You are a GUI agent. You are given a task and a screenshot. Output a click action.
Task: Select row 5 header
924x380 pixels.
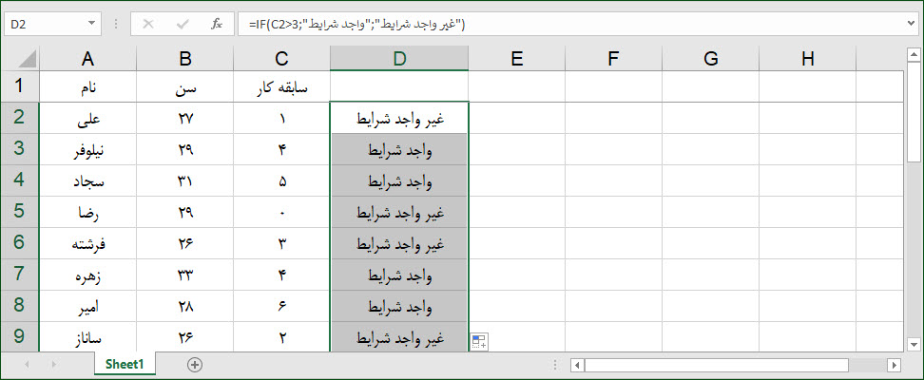pos(19,212)
